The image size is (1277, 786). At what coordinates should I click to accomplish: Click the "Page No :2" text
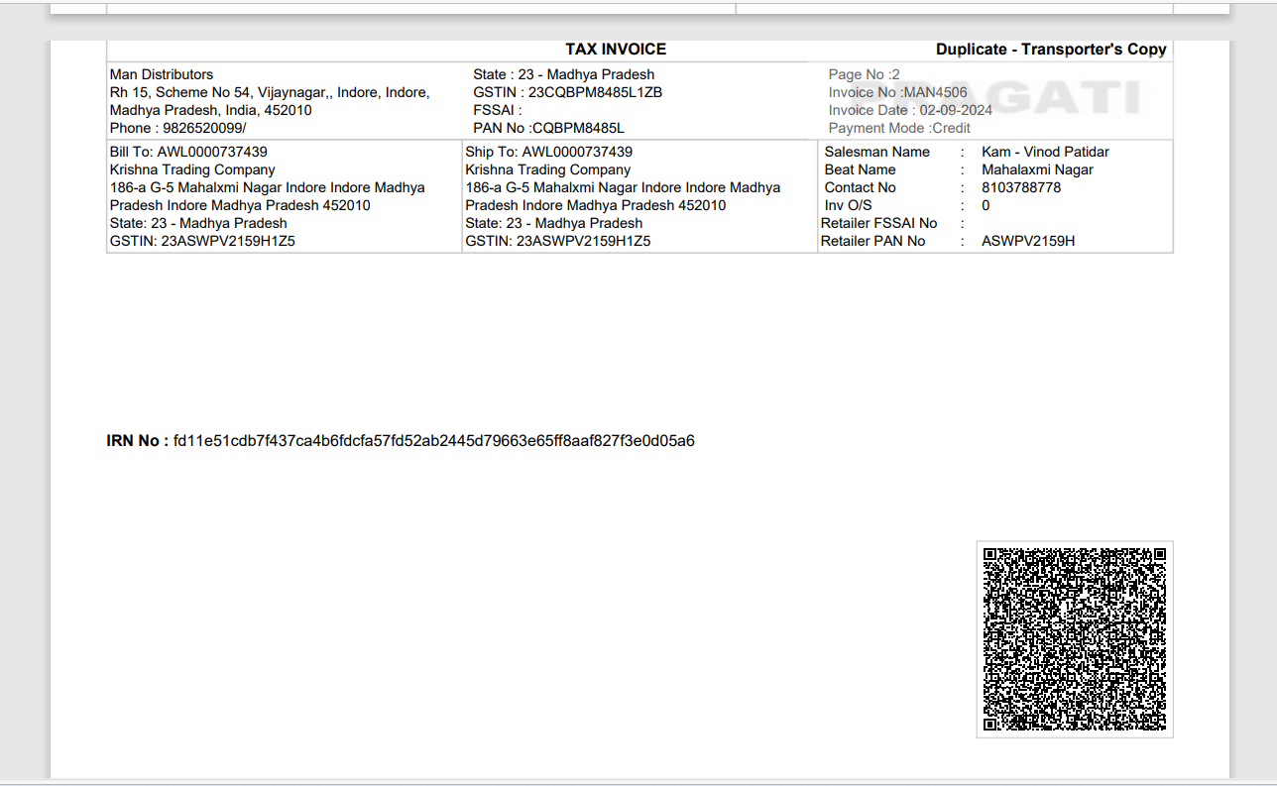865,74
